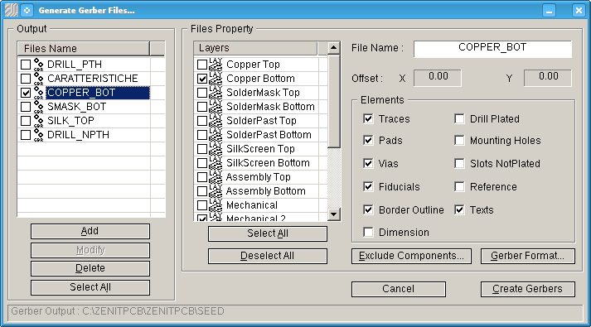Click the File Name input field
The width and height of the screenshot is (591, 327).
point(492,49)
